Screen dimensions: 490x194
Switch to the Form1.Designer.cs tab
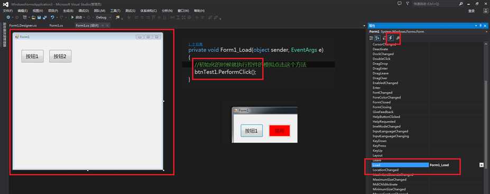coord(23,25)
